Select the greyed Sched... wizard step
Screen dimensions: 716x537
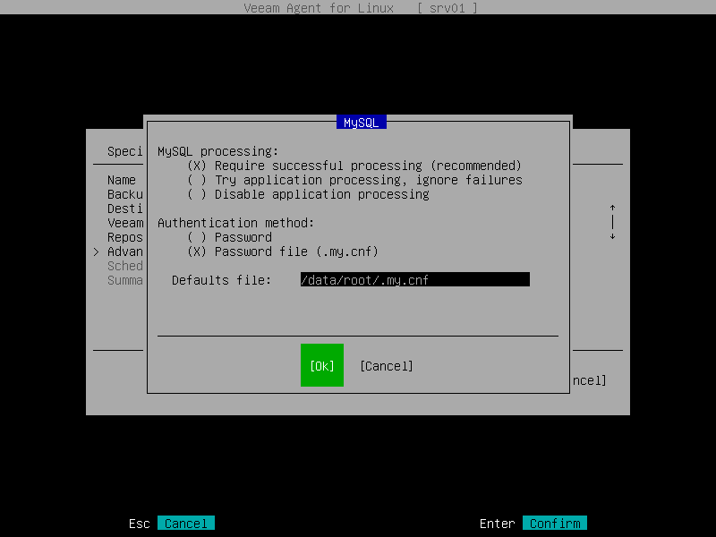(x=125, y=266)
